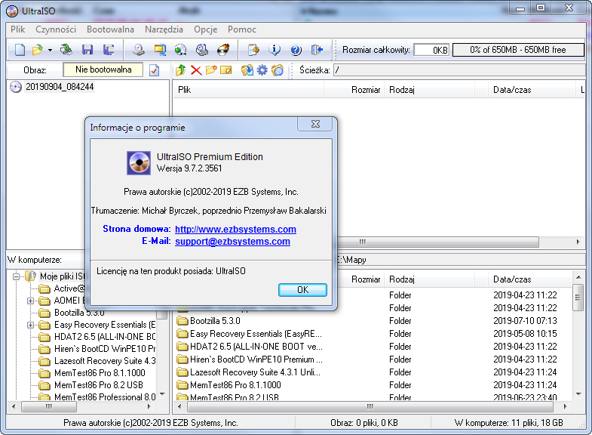The height and width of the screenshot is (435, 592).
Task: Open the Pomoc menu
Action: click(x=242, y=29)
